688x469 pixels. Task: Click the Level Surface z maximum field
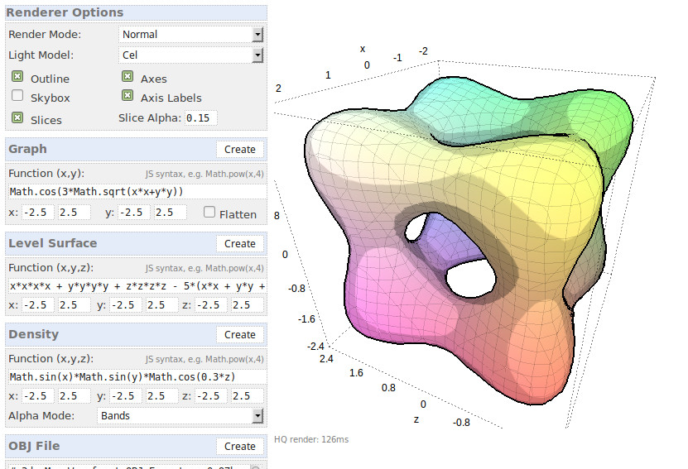248,305
